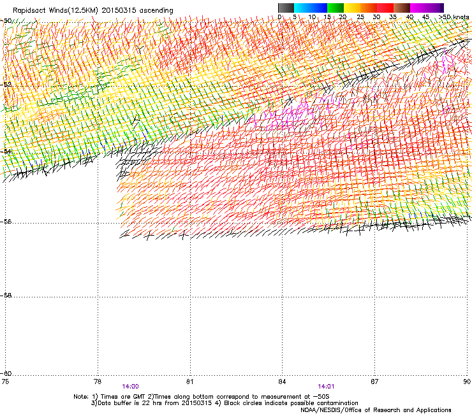Click the cyan 5-10 knots legend color segment
This screenshot has width=472, height=414.
tap(302, 8)
